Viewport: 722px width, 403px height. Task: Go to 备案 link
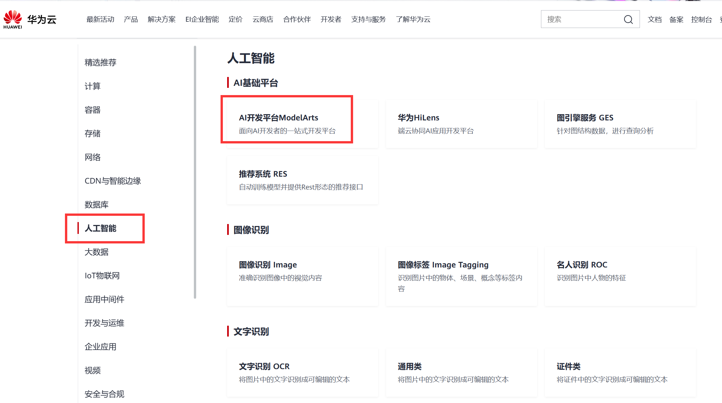pyautogui.click(x=676, y=19)
